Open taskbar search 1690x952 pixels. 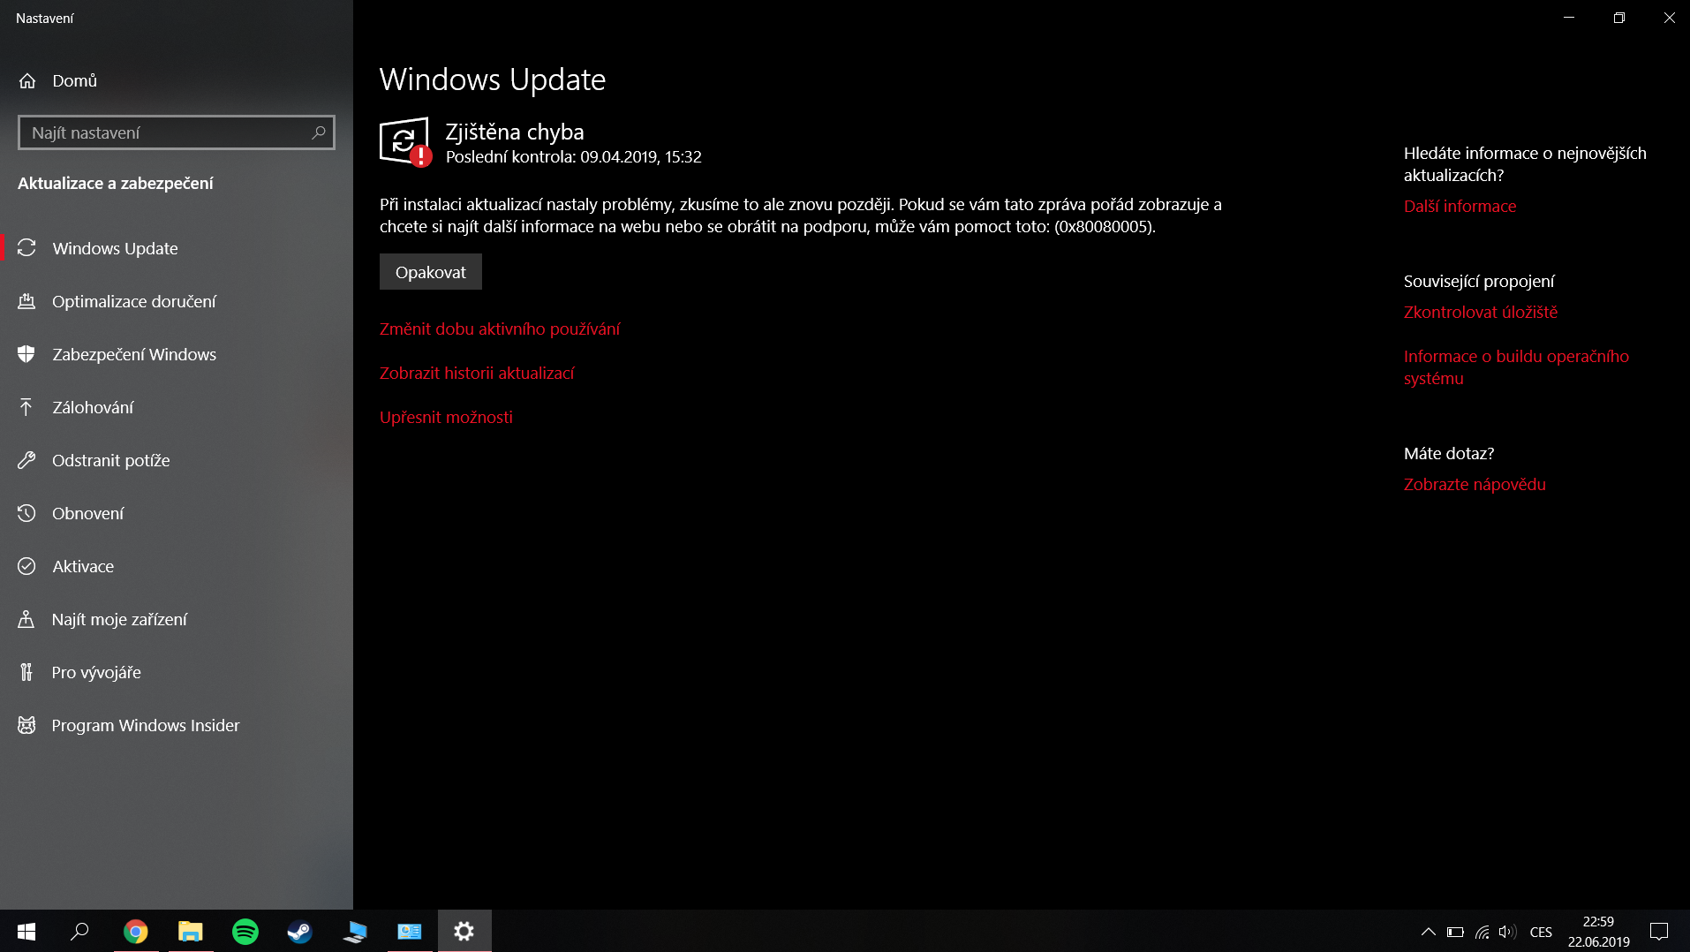pyautogui.click(x=80, y=931)
